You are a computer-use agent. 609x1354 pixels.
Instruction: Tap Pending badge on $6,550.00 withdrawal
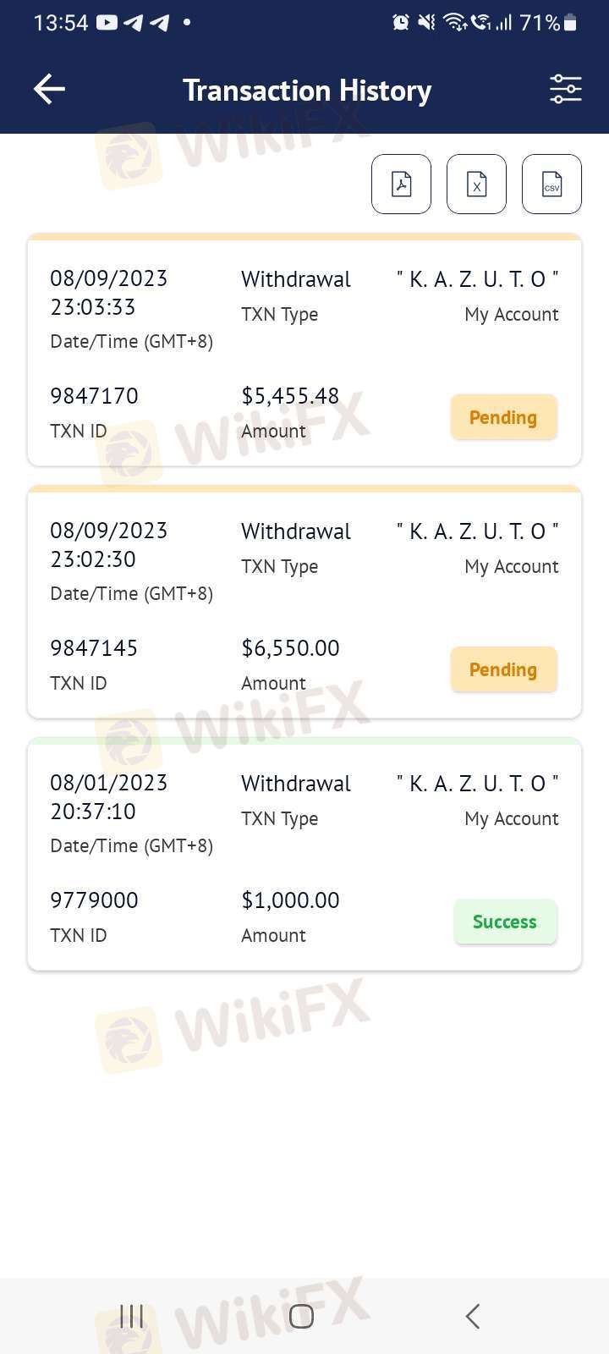pos(503,669)
